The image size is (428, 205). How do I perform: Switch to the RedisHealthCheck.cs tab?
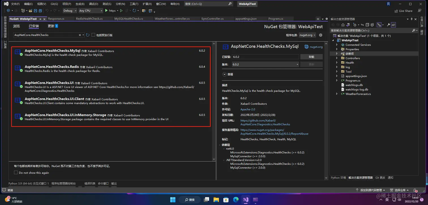click(89, 19)
